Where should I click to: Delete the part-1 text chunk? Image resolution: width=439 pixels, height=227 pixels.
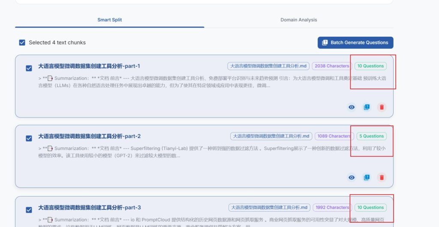[x=382, y=107]
